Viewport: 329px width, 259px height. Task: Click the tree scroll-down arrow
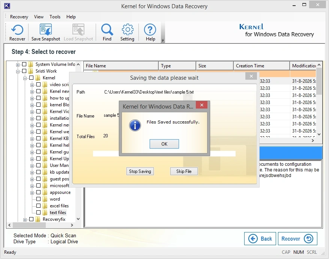(x=78, y=219)
